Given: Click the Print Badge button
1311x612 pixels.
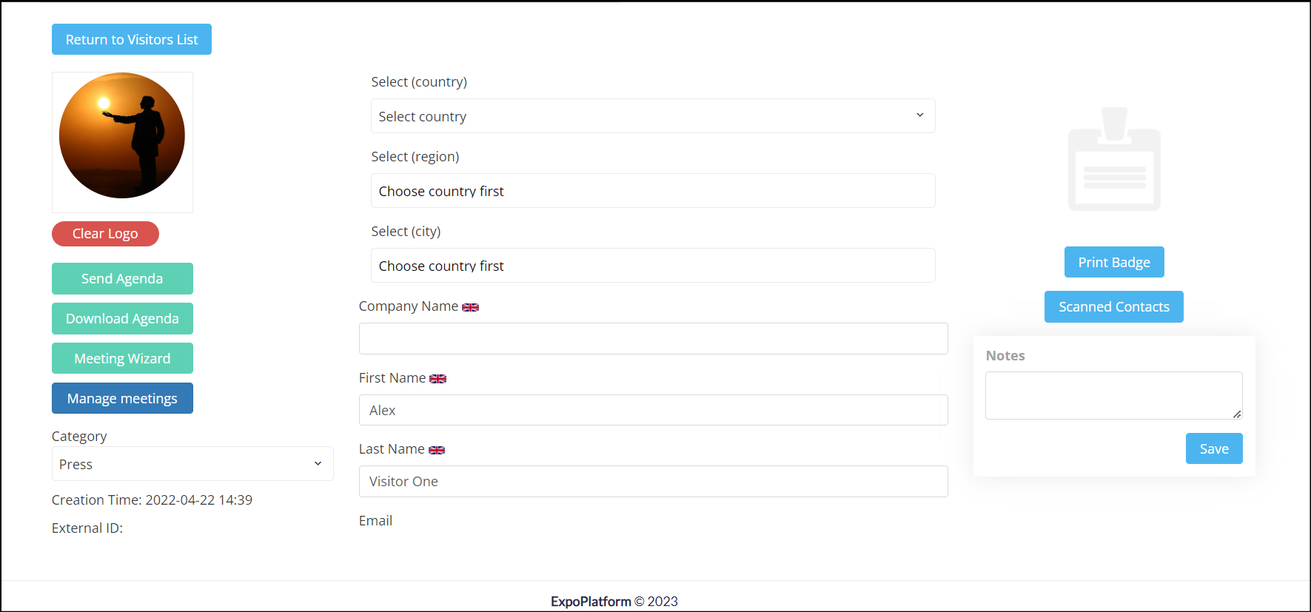Looking at the screenshot, I should pyautogui.click(x=1114, y=262).
